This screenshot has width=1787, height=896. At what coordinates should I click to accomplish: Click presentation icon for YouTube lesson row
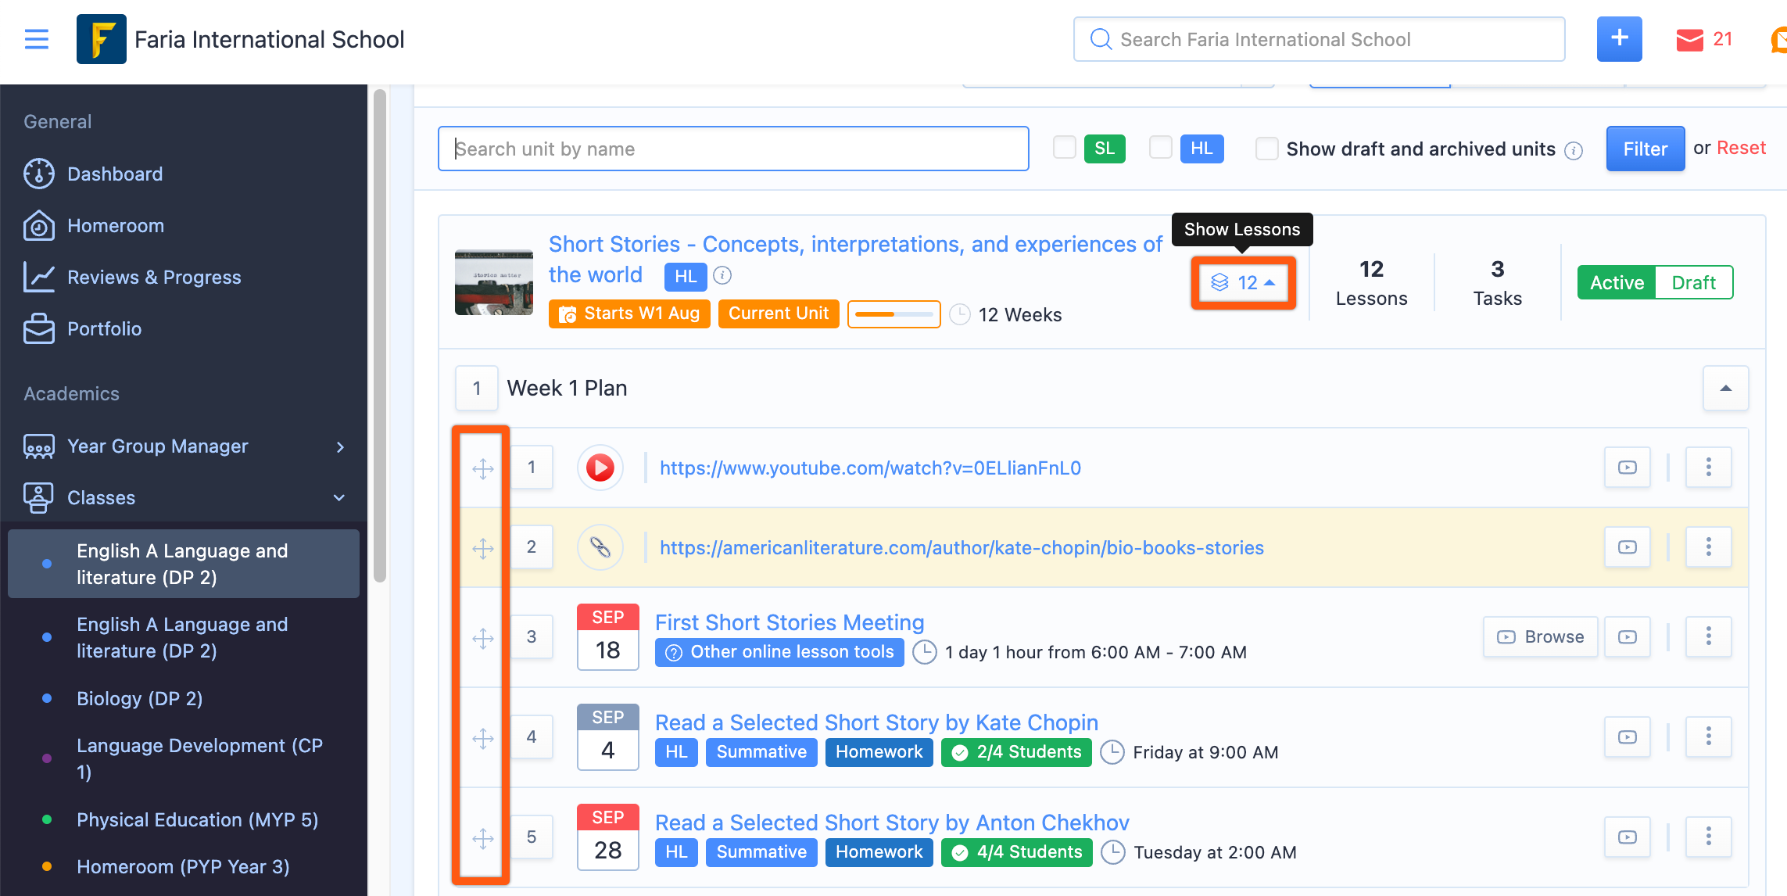[1627, 468]
